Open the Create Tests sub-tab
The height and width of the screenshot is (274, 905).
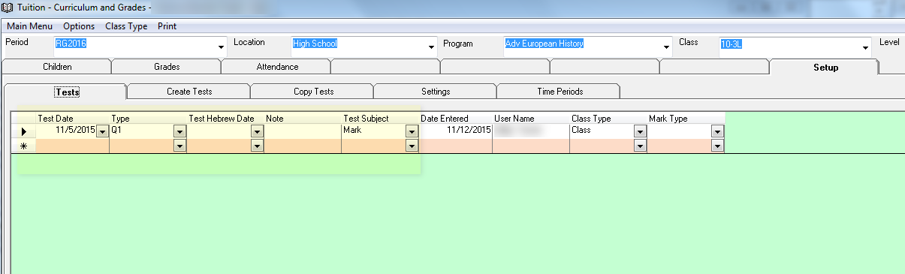point(189,92)
